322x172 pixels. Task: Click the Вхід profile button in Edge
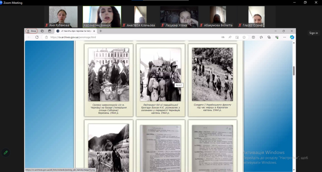click(31, 31)
